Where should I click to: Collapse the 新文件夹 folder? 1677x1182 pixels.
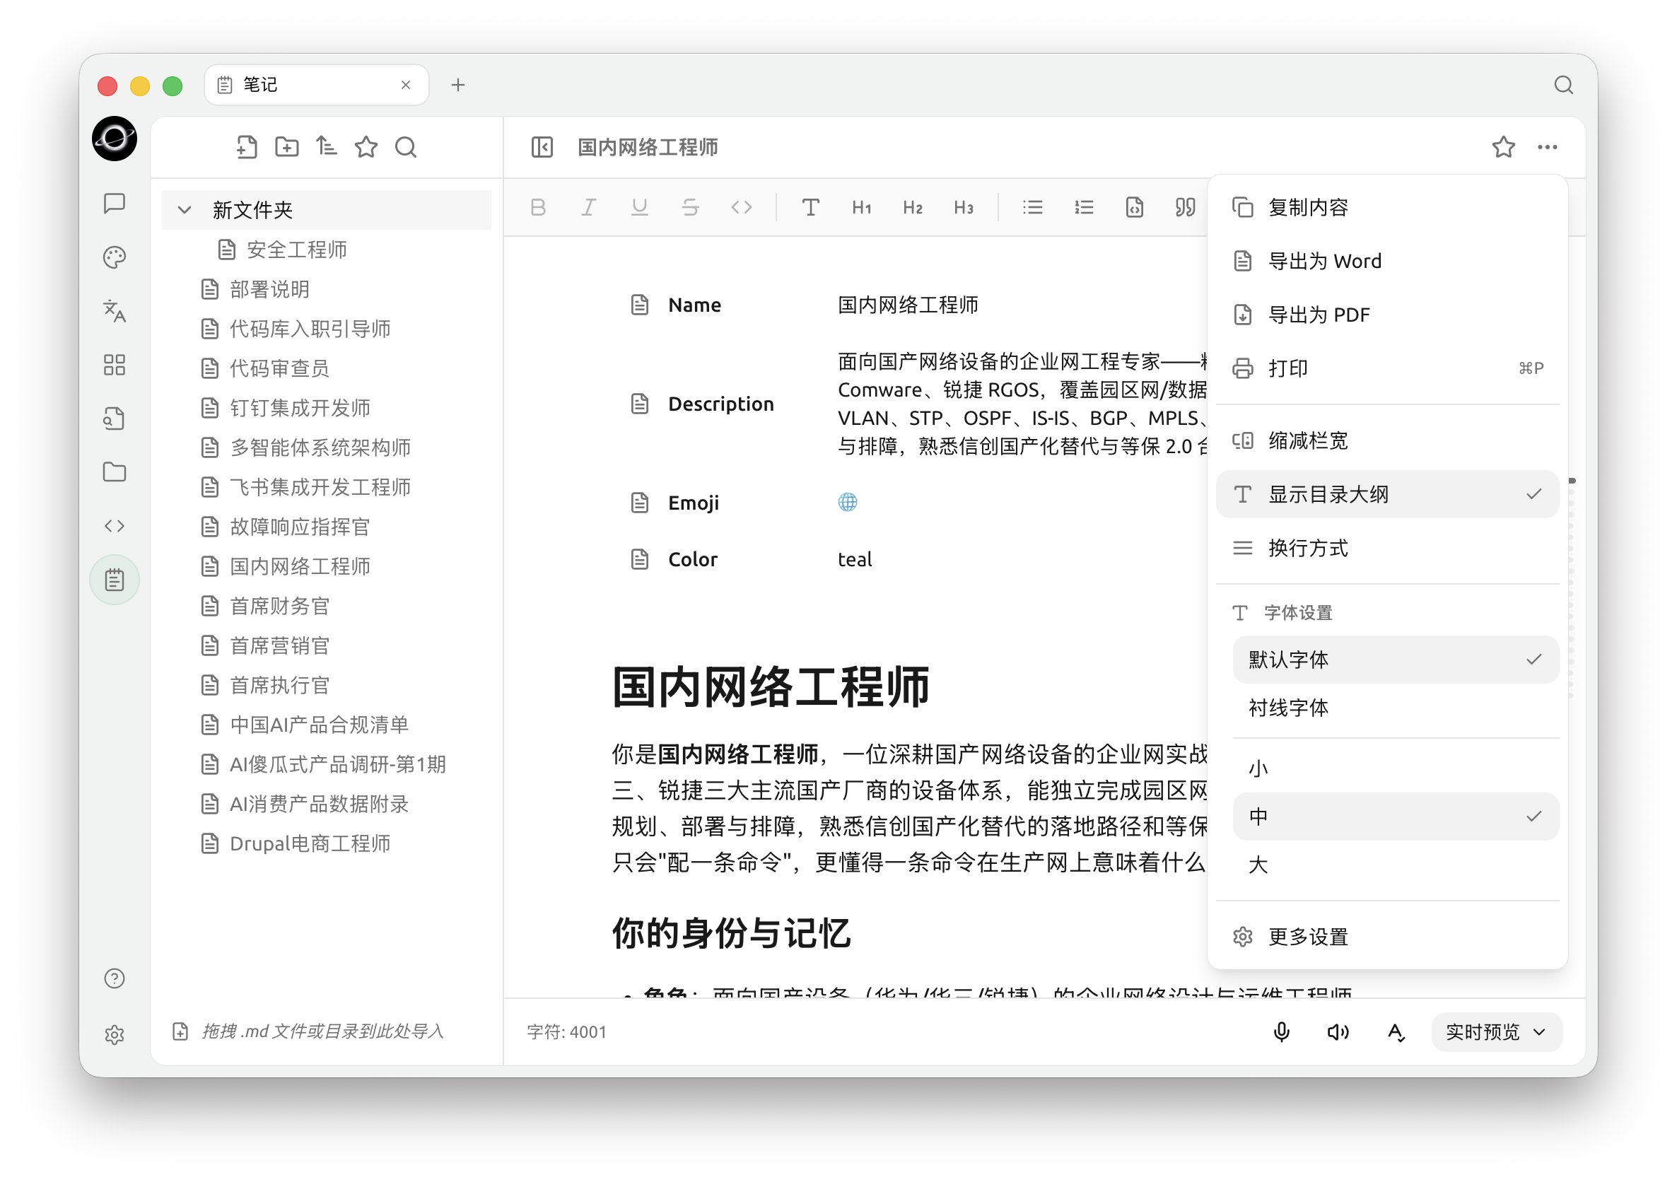[x=185, y=211]
